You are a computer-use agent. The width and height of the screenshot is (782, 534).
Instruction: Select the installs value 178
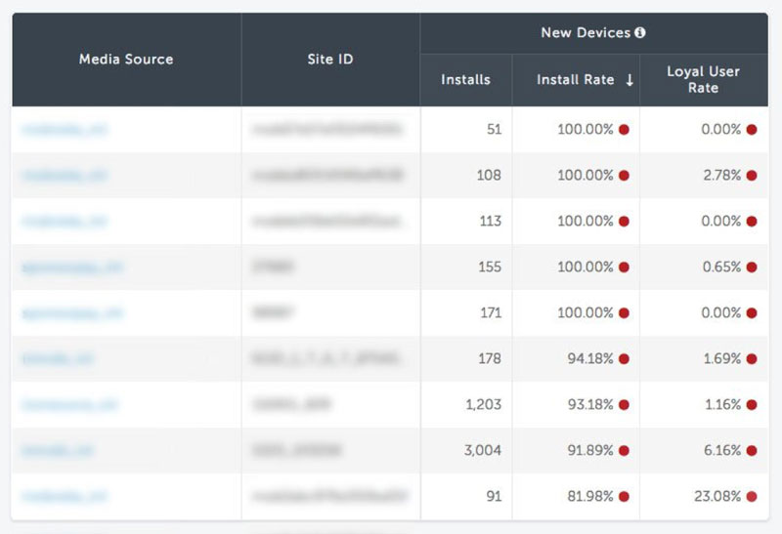490,358
